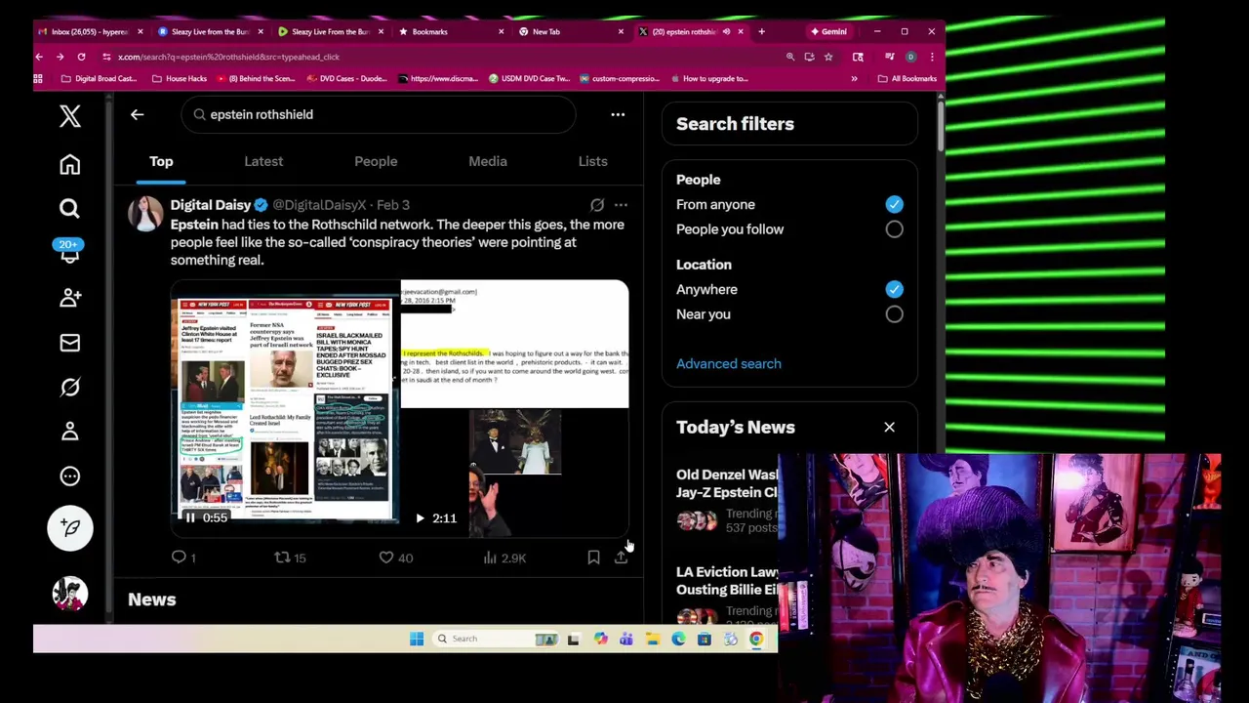Open more options on Digital Daisy post
Screen dimensions: 1249x703
(621, 205)
